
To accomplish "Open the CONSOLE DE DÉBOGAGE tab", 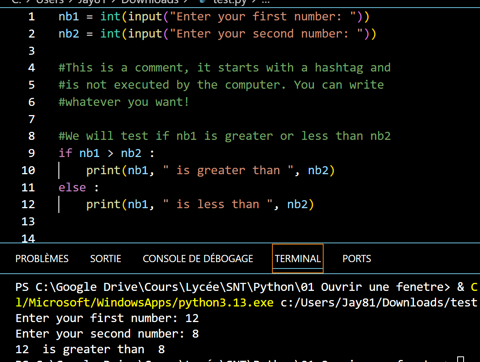I will click(198, 259).
